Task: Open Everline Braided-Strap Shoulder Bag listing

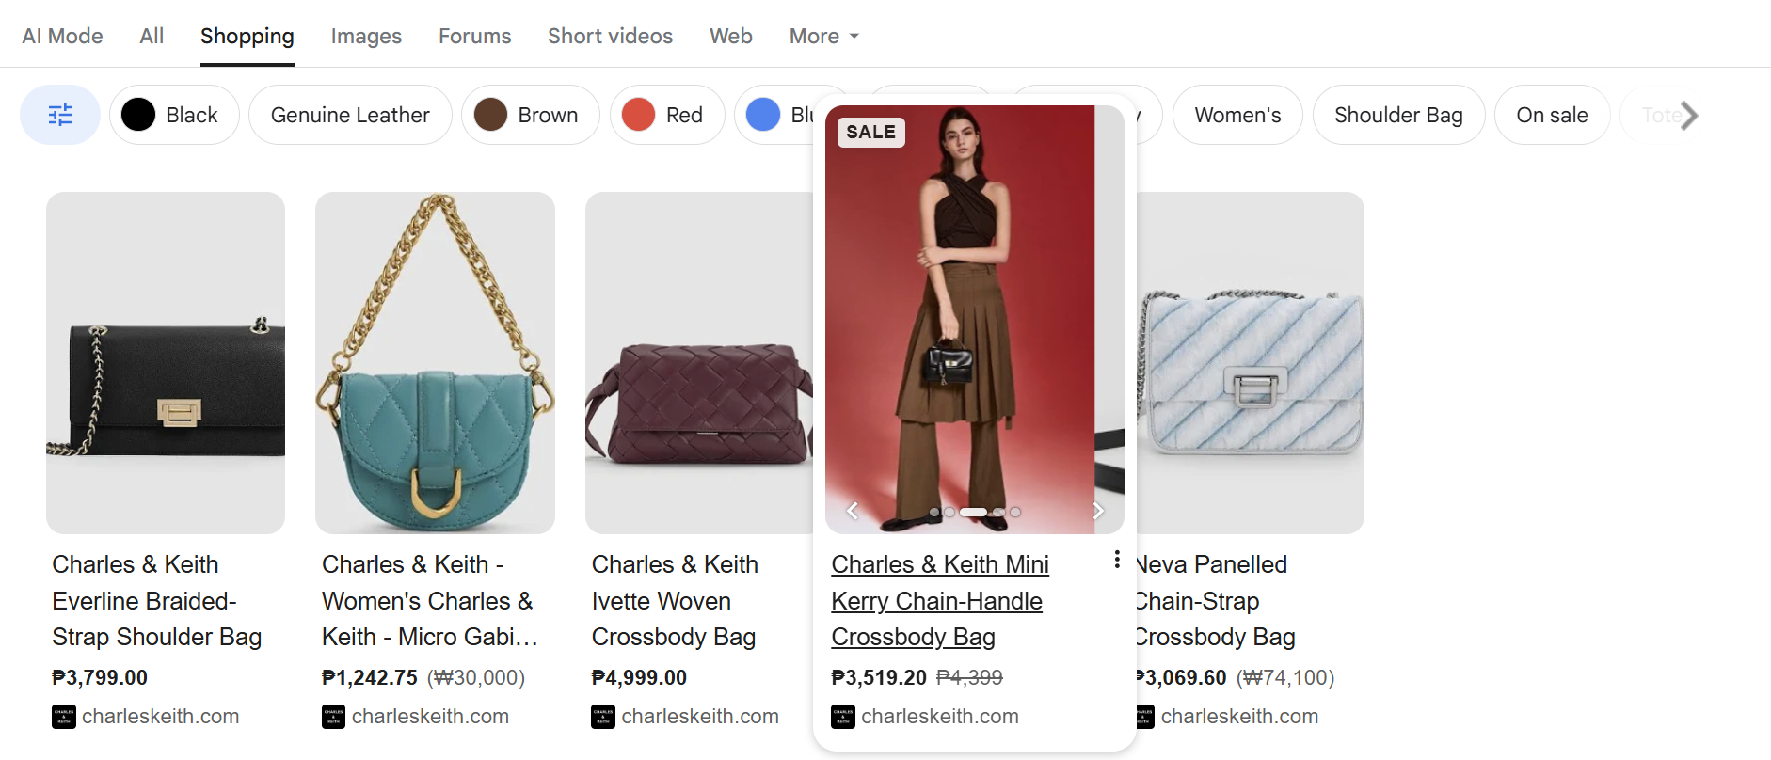Action: click(156, 600)
